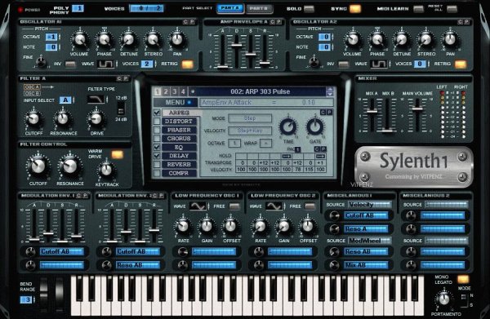Click the MENU button
Viewport: 490px width, 319px height.
[x=176, y=102]
